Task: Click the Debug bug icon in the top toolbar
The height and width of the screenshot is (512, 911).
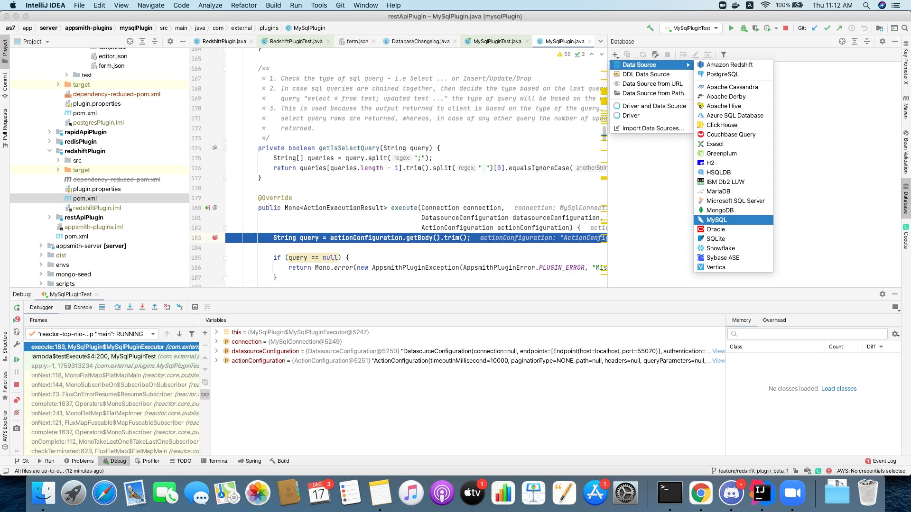Action: point(744,28)
